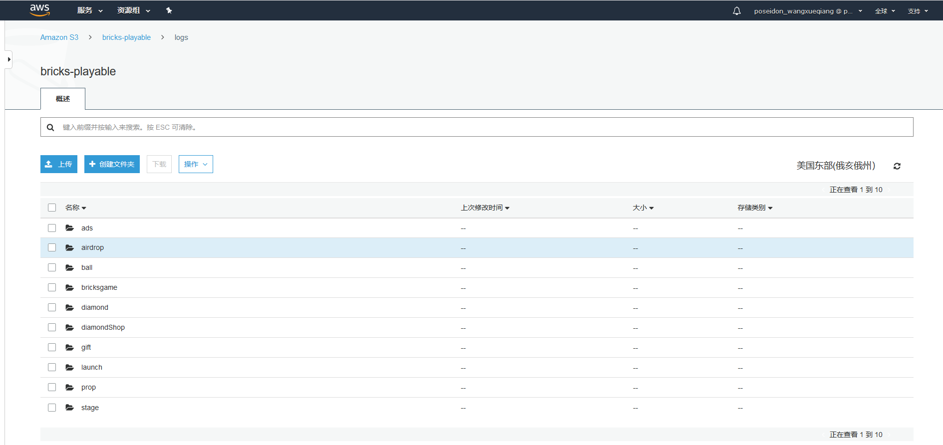The image size is (943, 445).
Task: Open the poseidon_wangxueqiang account menu
Action: click(x=808, y=11)
